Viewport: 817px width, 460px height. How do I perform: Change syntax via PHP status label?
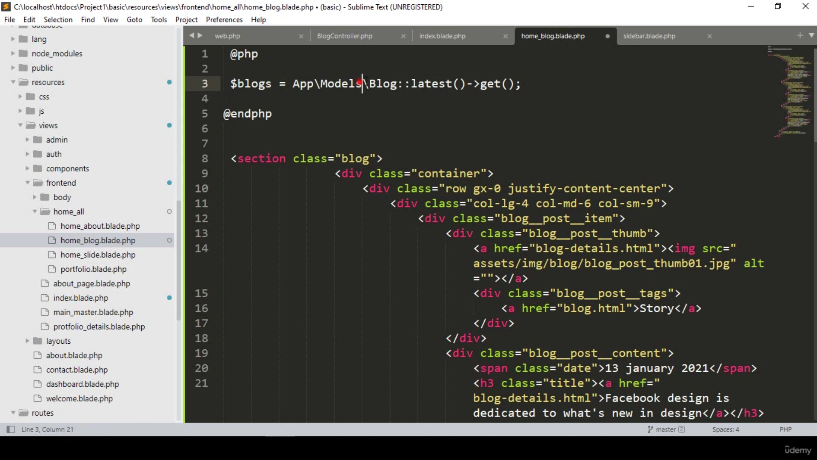click(786, 429)
